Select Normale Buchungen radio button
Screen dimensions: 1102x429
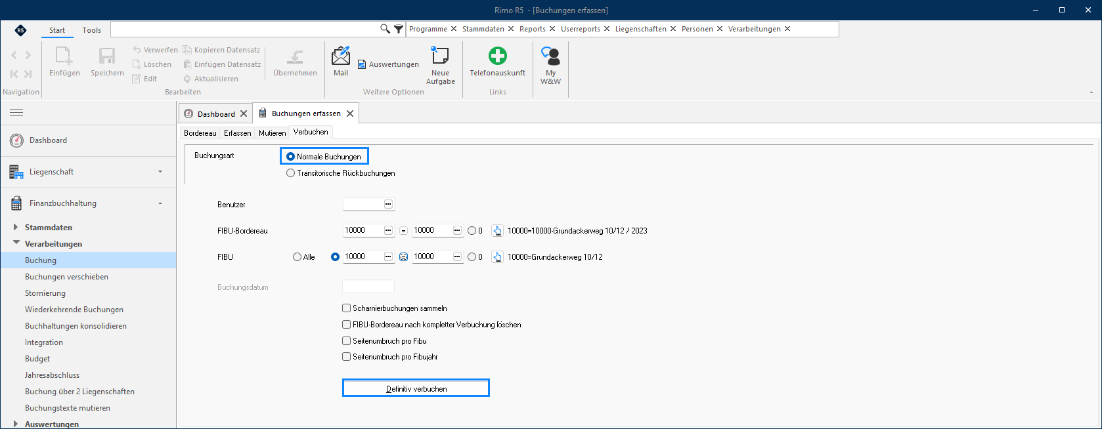290,157
